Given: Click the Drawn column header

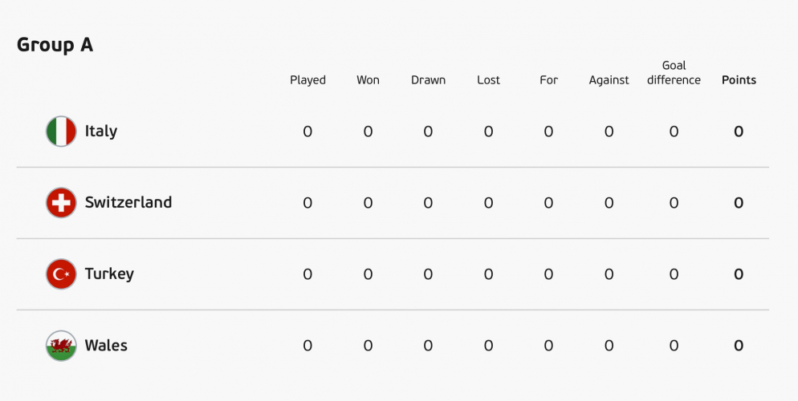Looking at the screenshot, I should click(x=428, y=80).
